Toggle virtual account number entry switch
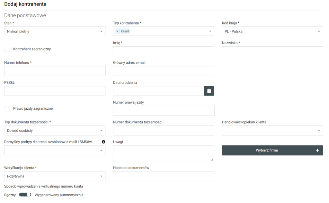Image resolution: width=329 pixels, height=203 pixels. (x=25, y=195)
